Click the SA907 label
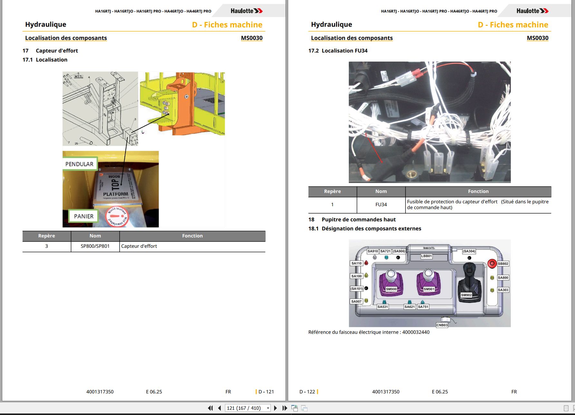This screenshot has height=415, width=575. (356, 302)
